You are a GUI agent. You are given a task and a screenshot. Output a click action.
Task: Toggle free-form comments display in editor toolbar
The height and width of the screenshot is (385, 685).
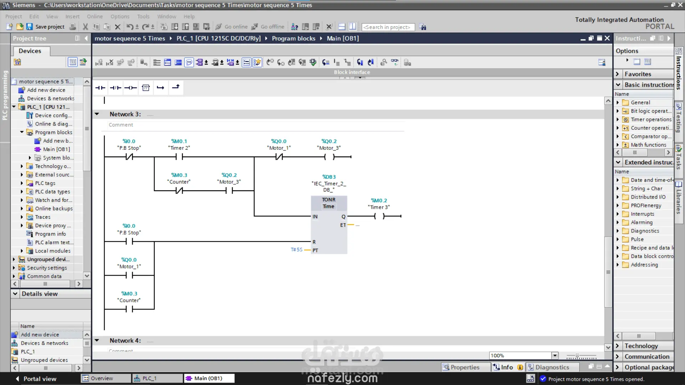(189, 62)
